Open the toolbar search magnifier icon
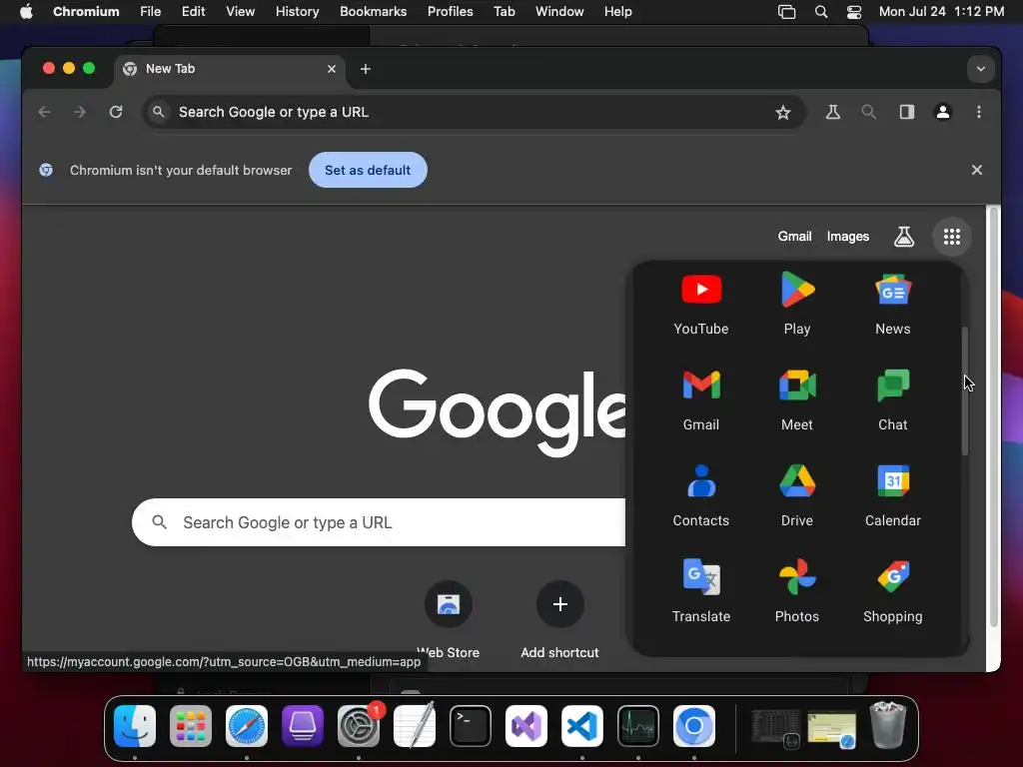Viewport: 1023px width, 767px height. [868, 112]
